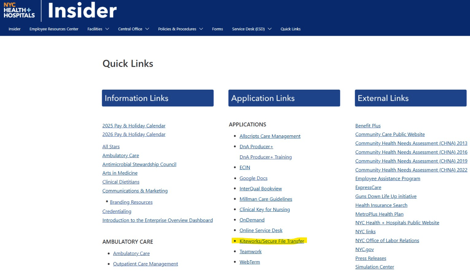This screenshot has width=470, height=271.
Task: Open Community Health Needs Assessment (CHNA) 2016
Action: click(x=411, y=152)
